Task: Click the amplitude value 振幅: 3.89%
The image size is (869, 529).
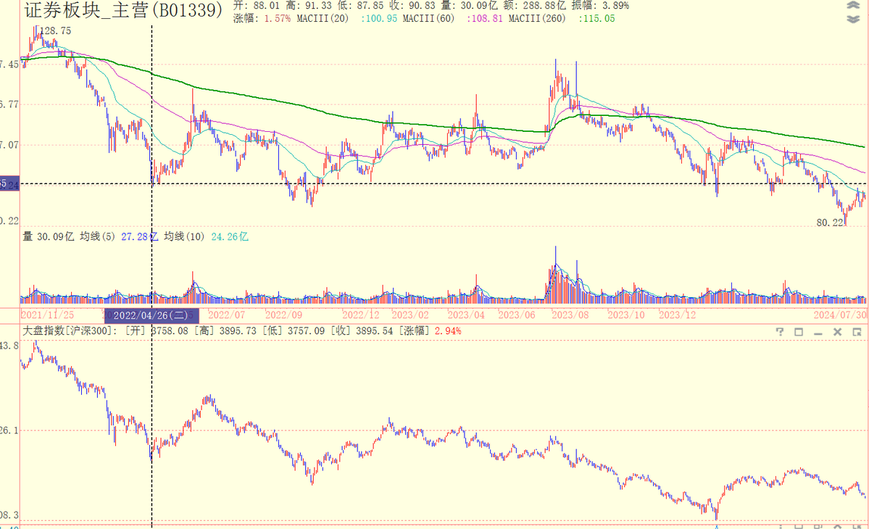Action: [600, 6]
